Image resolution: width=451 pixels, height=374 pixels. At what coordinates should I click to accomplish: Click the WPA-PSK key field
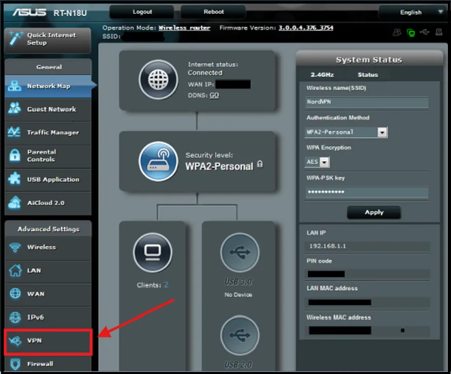367,192
